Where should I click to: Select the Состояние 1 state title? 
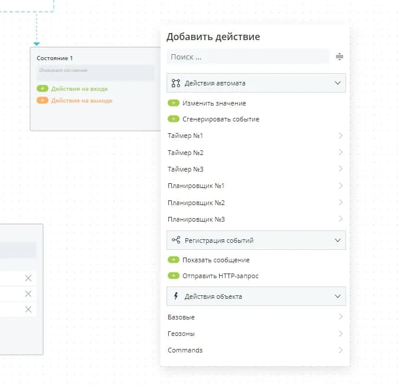(x=55, y=58)
